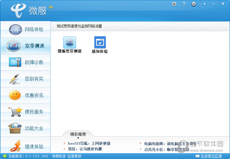Screen dimensions: 230x159
Task: Open the 点亮光小区 smart home link
Action: [x=167, y=149]
